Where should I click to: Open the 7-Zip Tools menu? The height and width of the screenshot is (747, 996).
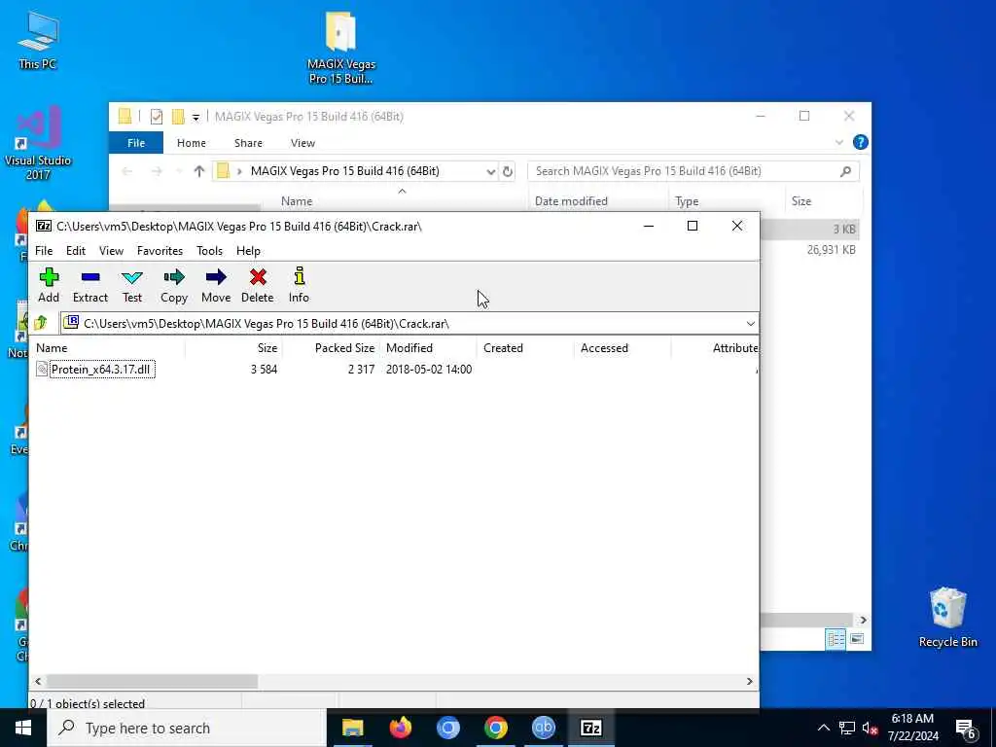click(210, 251)
